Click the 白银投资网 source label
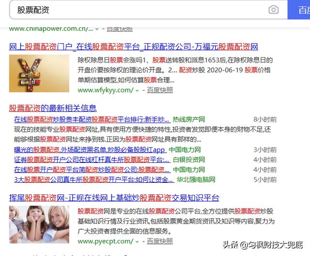The image size is (310, 256). pos(189,160)
